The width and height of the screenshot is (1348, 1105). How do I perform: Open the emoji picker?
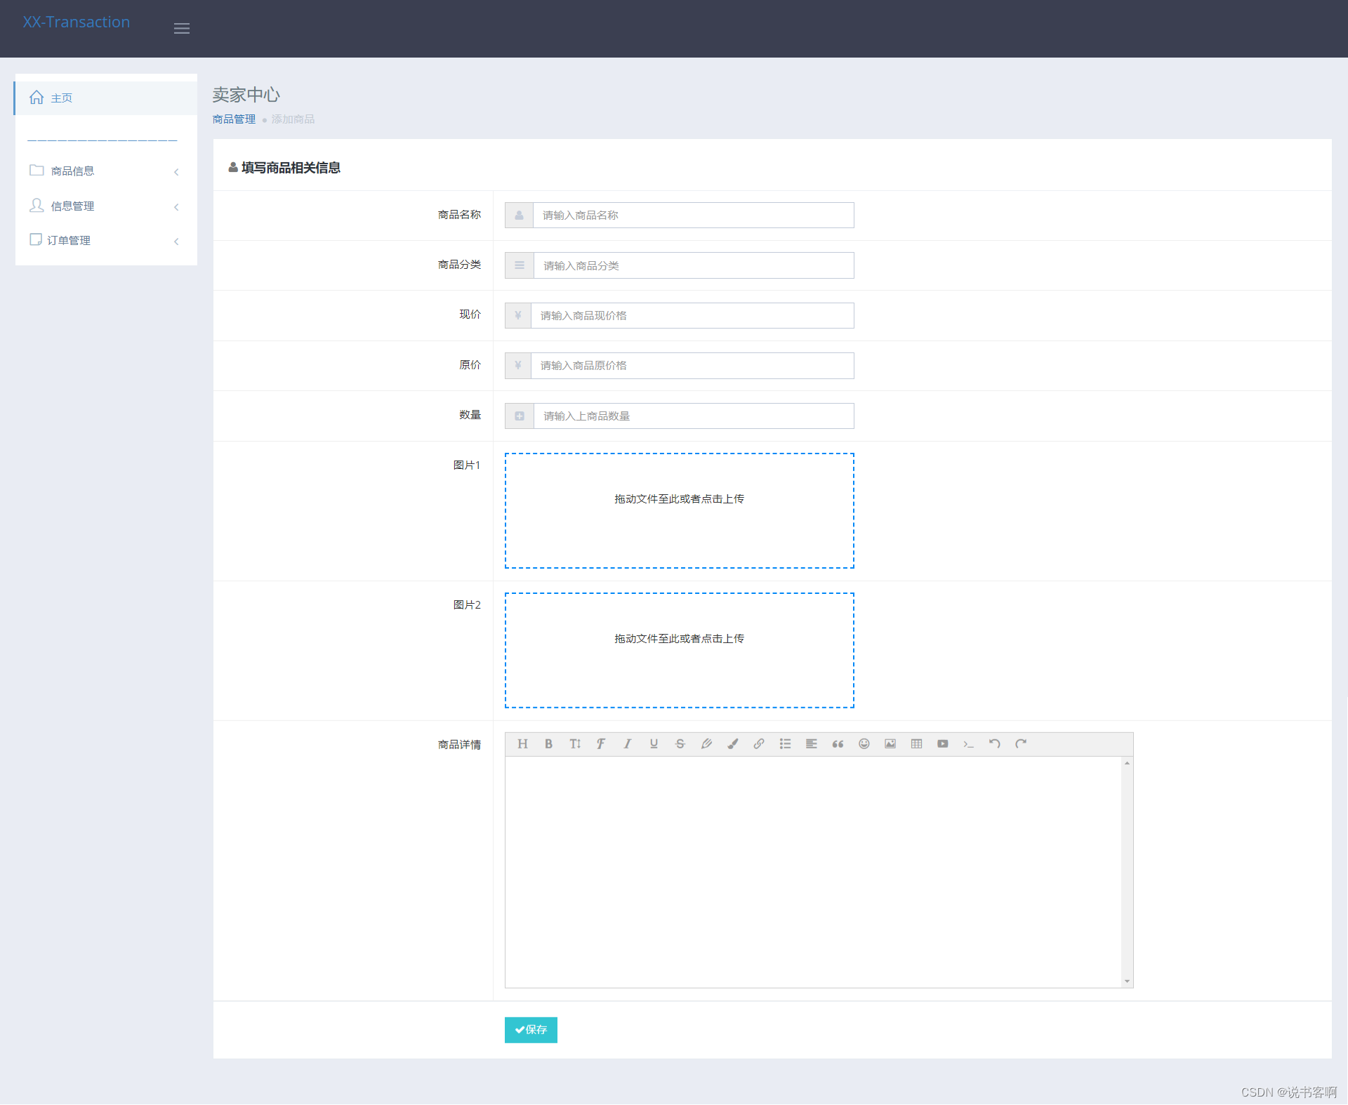(864, 744)
